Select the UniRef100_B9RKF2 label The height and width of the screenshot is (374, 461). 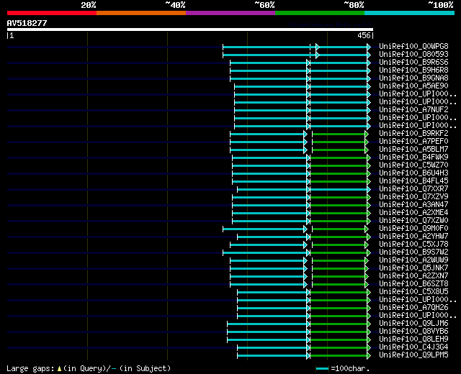[413, 133]
